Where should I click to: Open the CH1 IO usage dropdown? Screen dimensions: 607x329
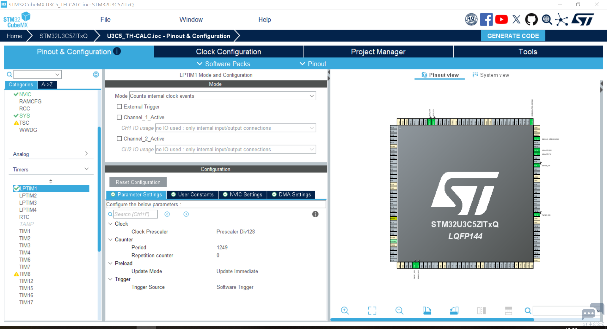pos(236,128)
